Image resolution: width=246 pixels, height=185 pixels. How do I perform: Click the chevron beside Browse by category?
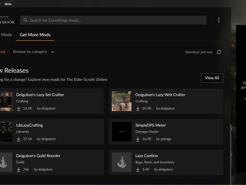[53, 52]
